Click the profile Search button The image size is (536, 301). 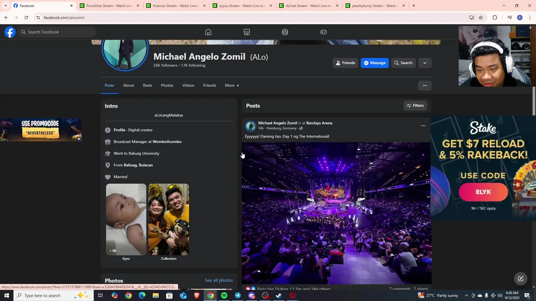pos(403,63)
